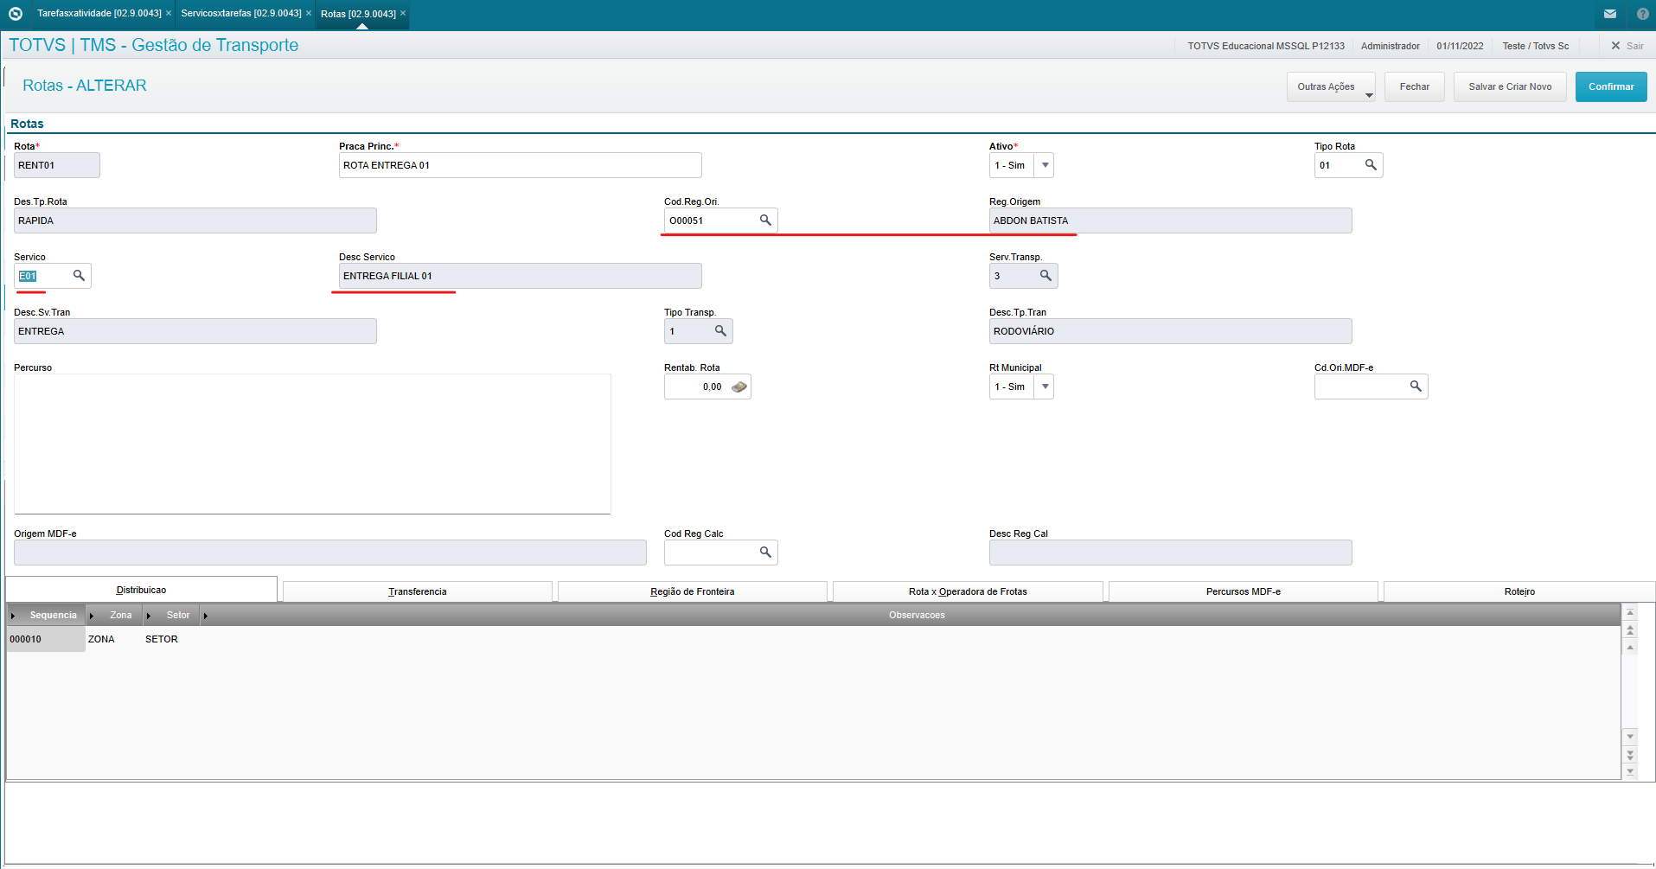The image size is (1656, 869).
Task: Click the Teste / Totvs Sc label
Action: pyautogui.click(x=1535, y=46)
